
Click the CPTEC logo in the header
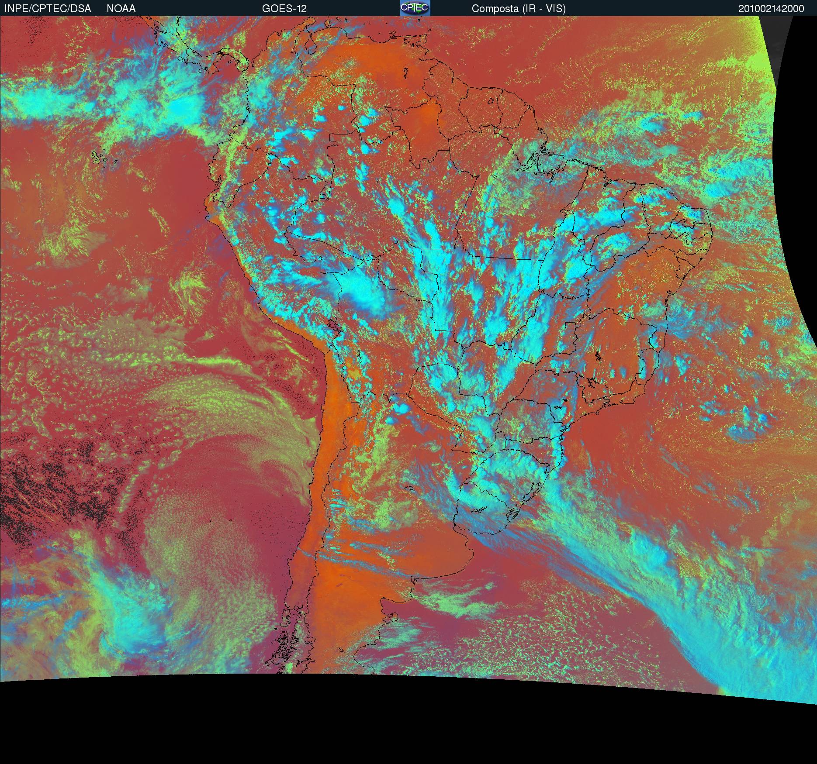(415, 8)
